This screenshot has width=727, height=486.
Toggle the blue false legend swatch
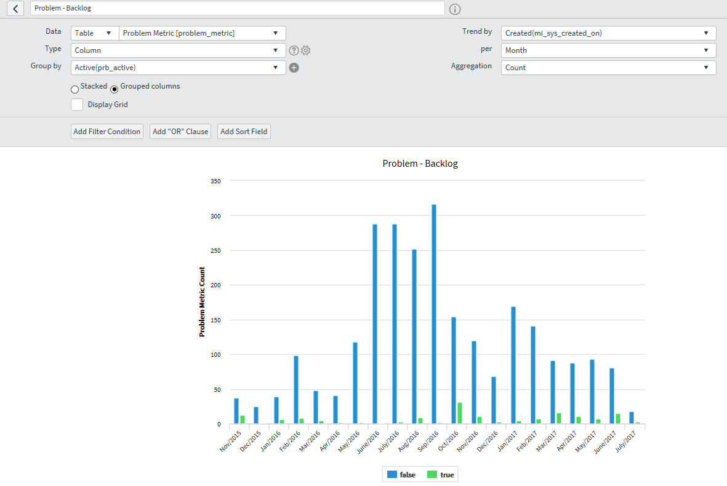click(392, 474)
